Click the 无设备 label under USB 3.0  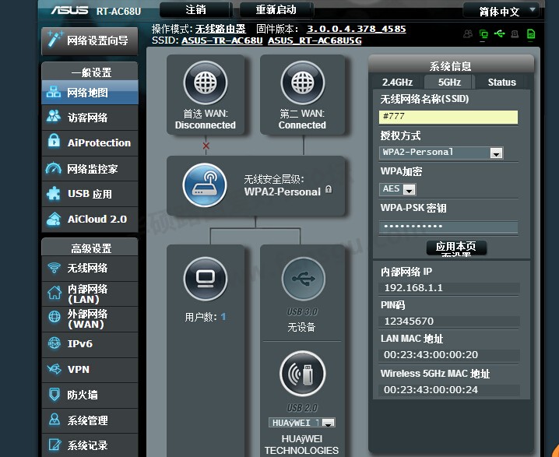click(301, 327)
